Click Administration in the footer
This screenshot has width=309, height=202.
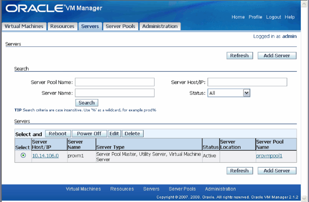point(220,189)
